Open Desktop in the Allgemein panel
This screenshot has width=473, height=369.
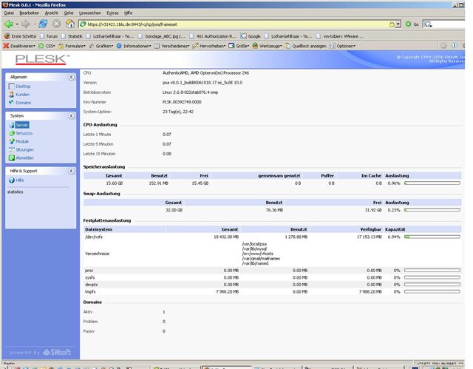point(23,87)
